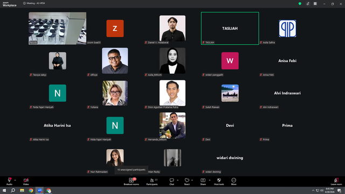Click the meeting info icon beside Meeting title
This screenshot has height=194, width=345.
point(24,3)
